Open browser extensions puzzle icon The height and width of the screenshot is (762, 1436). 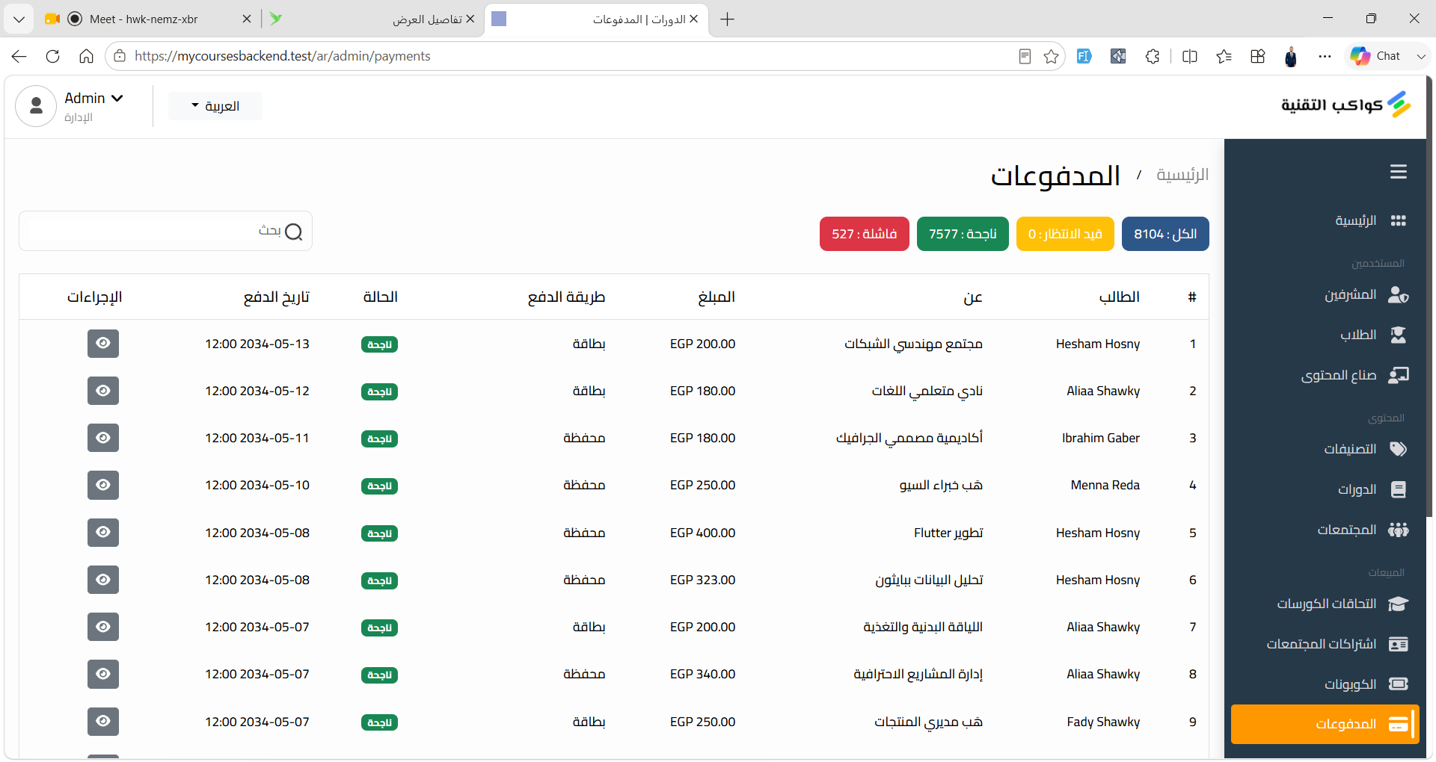[1153, 56]
